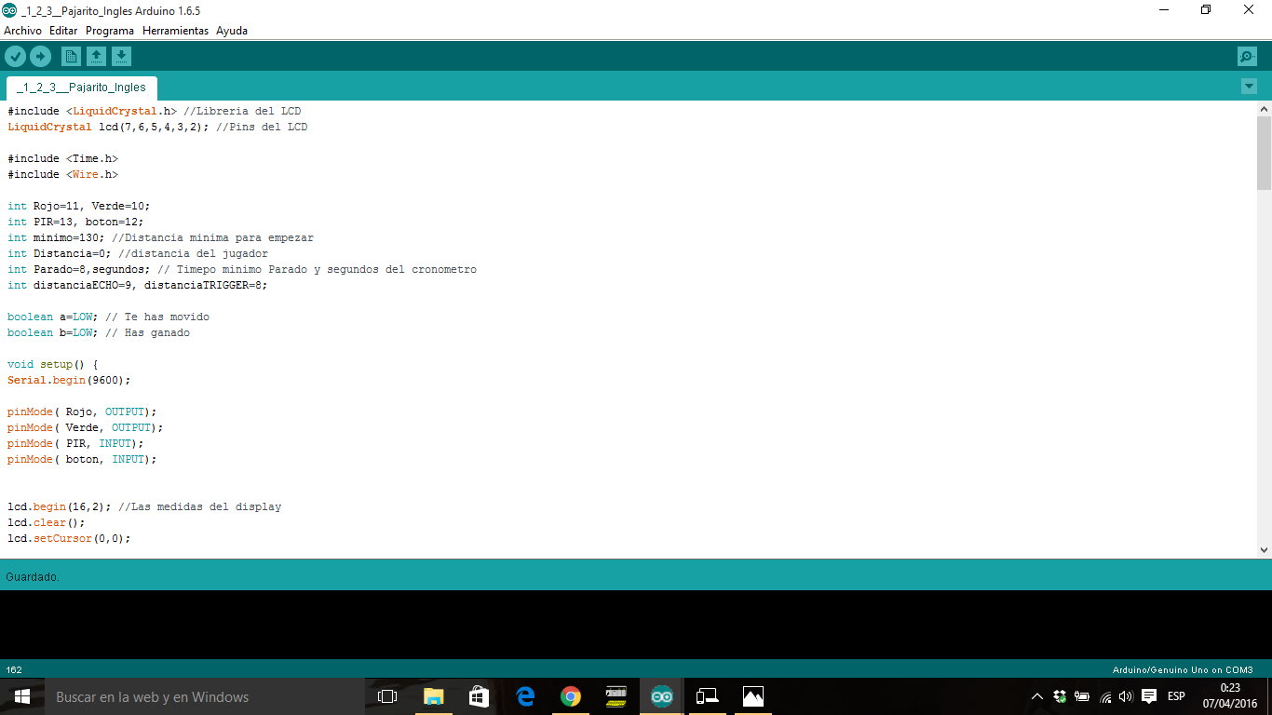
Task: Click the battery power tray icon
Action: [1082, 696]
